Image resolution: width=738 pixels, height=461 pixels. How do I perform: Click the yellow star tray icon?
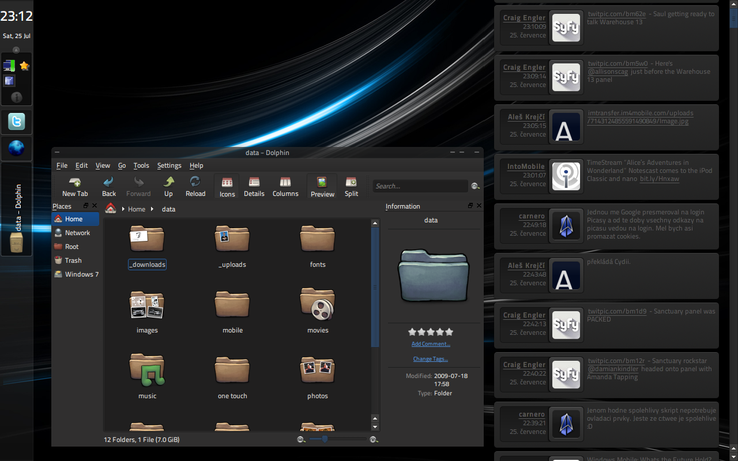click(x=24, y=66)
